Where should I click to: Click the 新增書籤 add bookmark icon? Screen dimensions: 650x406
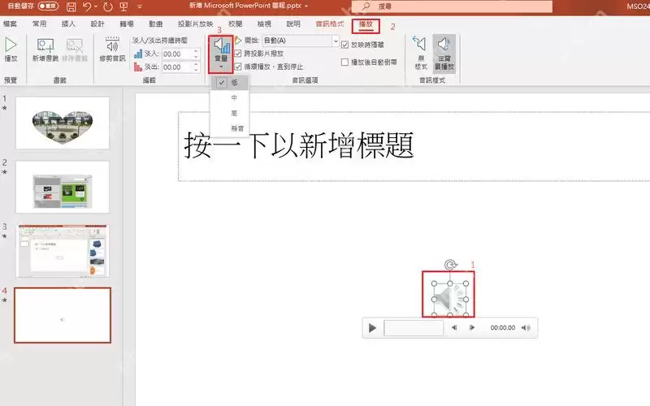[45, 50]
